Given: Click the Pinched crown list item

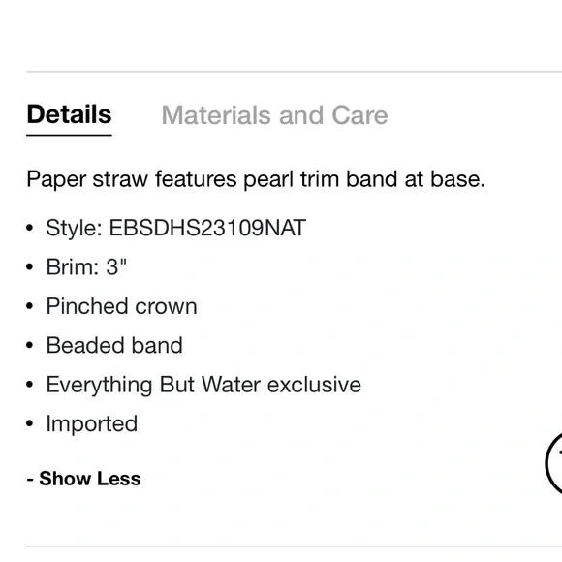Looking at the screenshot, I should point(121,306).
